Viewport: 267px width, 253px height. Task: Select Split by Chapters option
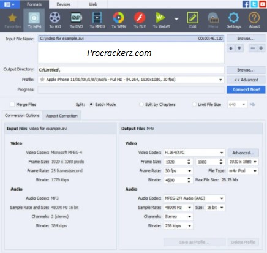point(141,104)
